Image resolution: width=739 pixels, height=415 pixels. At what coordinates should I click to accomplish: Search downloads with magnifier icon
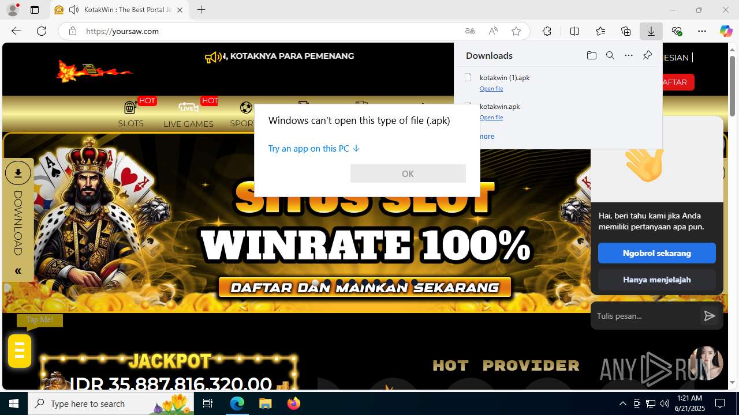[x=610, y=55]
